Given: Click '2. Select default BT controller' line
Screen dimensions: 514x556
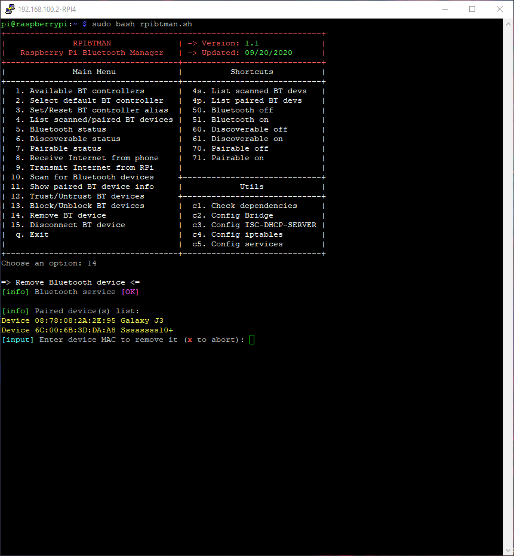Looking at the screenshot, I should coord(89,100).
